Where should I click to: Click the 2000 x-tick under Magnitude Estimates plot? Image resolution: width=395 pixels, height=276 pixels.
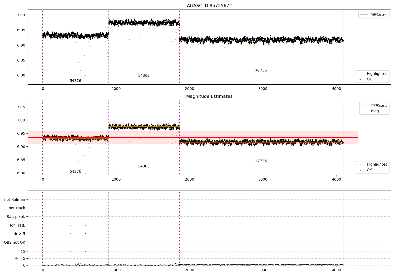pyautogui.click(x=190, y=180)
